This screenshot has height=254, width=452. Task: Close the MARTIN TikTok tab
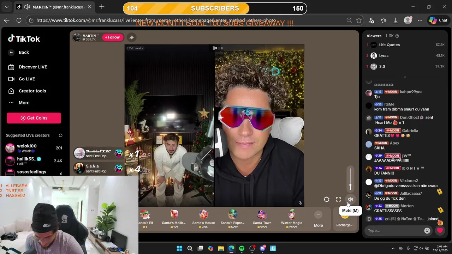point(89,7)
